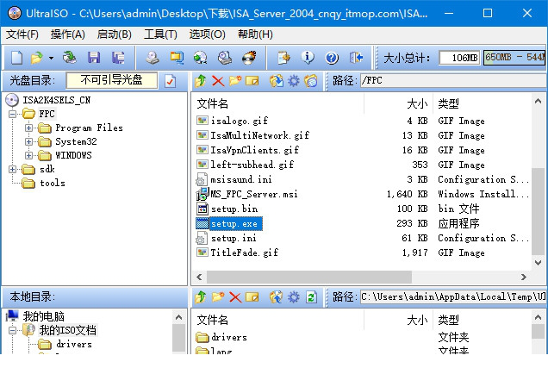
Task: Expand the WINDOWS tree node
Action: [29, 155]
